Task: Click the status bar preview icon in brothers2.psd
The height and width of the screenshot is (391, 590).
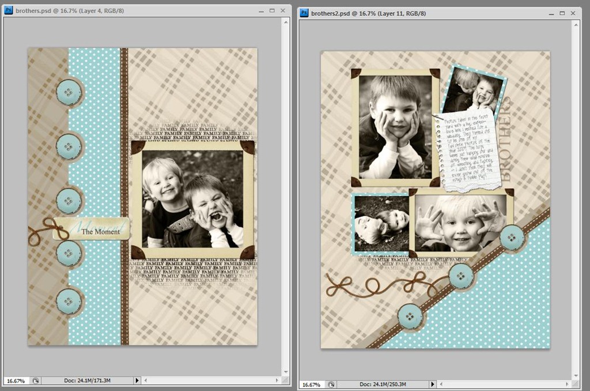Action: (x=331, y=385)
